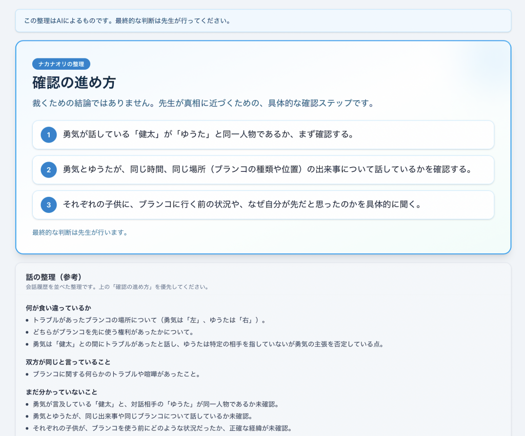This screenshot has width=525, height=436.
Task: Click bullet about トラブルや喧嘩があったこと
Action: 116,374
